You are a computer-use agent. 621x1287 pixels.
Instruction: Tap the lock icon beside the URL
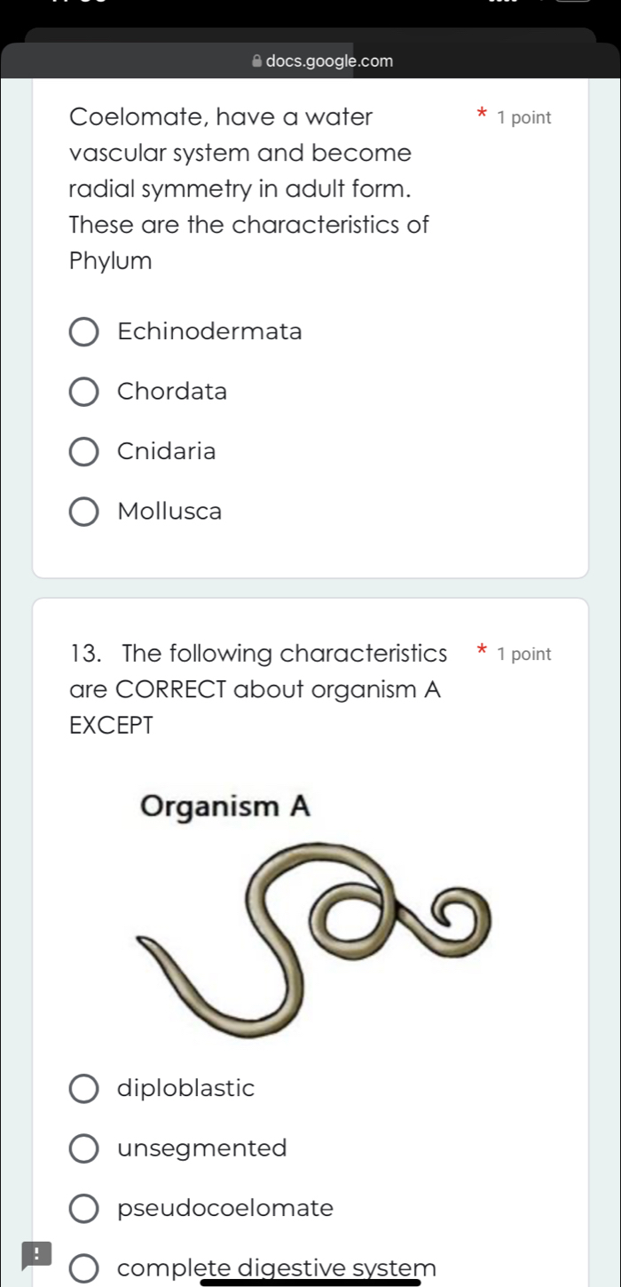[x=256, y=61]
